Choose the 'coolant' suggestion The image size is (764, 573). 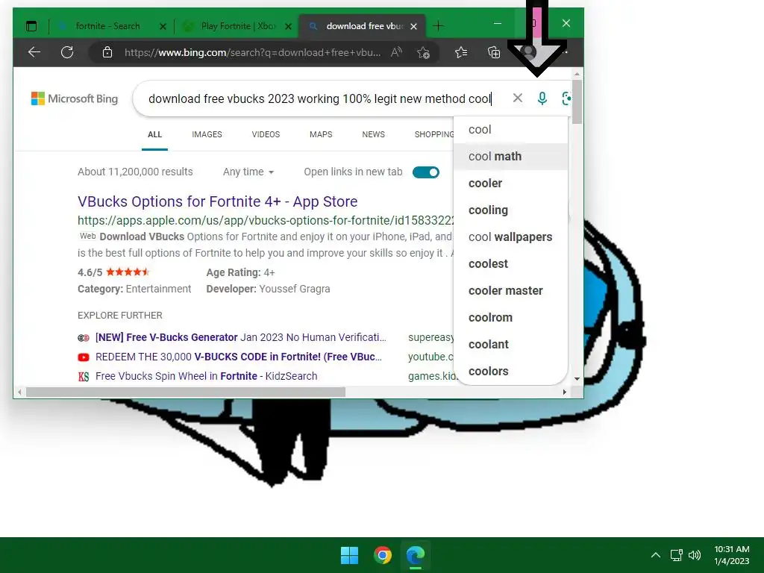pos(510,344)
